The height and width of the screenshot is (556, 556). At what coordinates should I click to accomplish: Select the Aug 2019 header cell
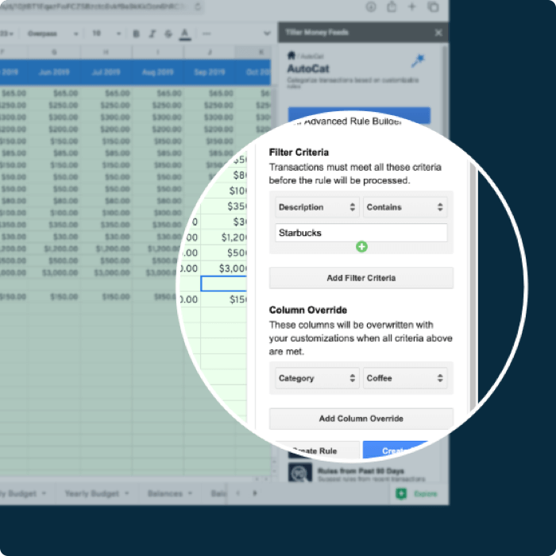[158, 72]
